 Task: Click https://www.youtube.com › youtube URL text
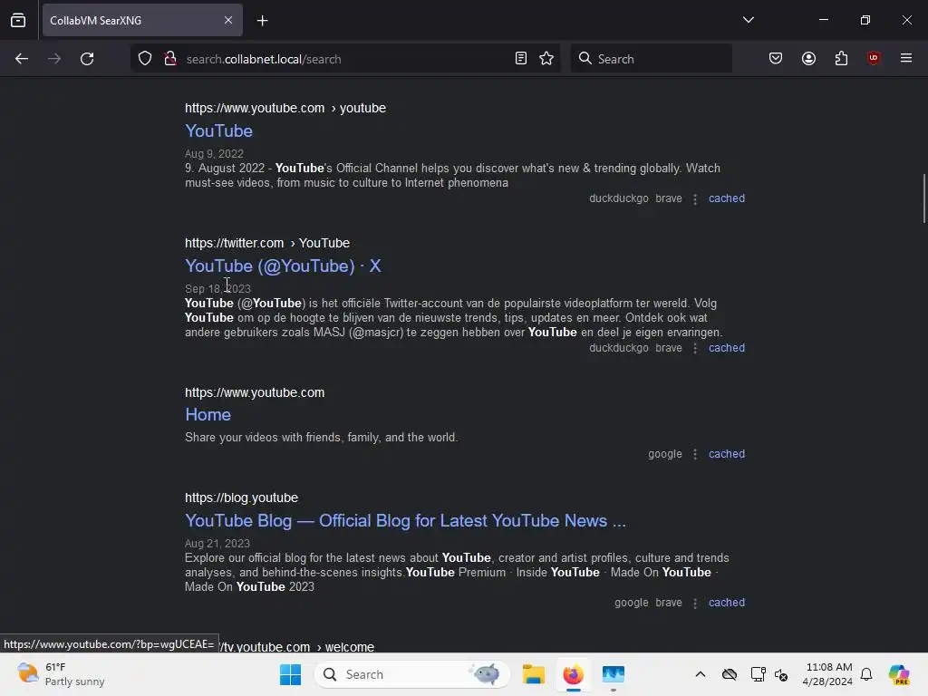[x=285, y=109]
